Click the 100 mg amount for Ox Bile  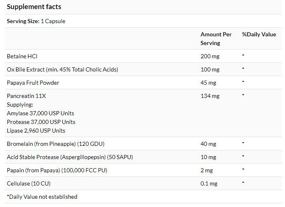point(210,69)
